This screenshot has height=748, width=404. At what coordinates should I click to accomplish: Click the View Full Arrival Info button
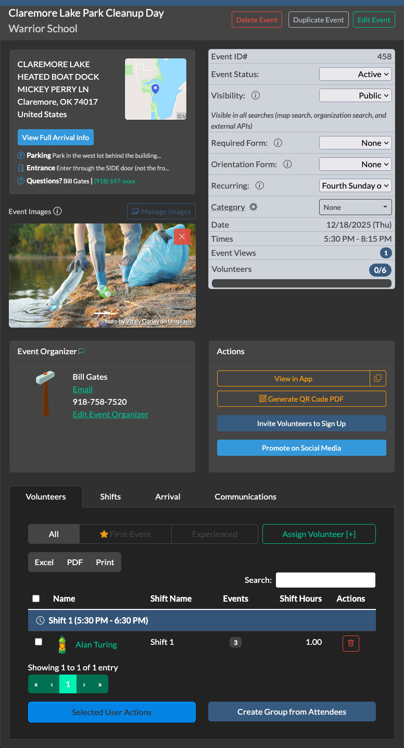click(x=56, y=138)
